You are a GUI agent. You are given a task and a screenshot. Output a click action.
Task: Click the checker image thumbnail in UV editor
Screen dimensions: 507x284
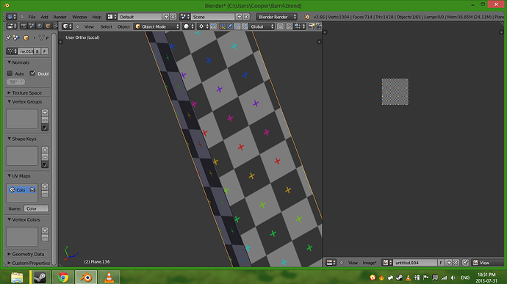[x=395, y=92]
